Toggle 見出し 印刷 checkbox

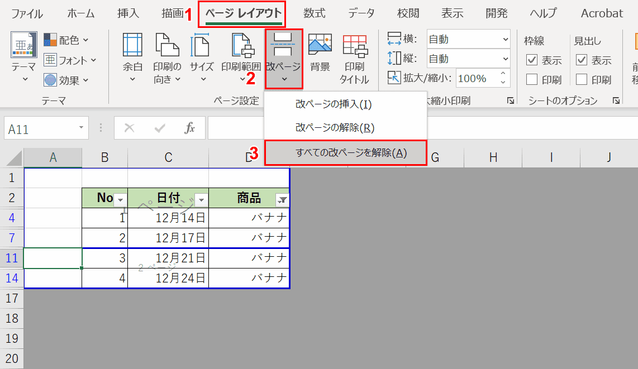tap(582, 79)
